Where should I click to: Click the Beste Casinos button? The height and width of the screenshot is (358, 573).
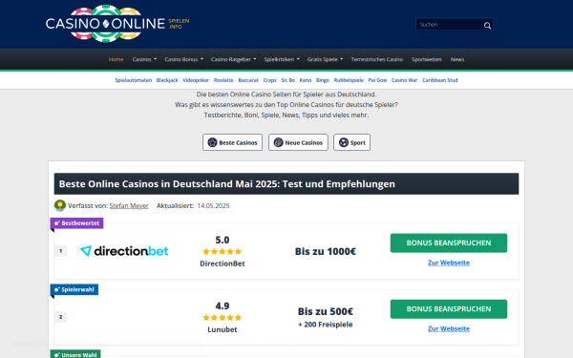(232, 142)
